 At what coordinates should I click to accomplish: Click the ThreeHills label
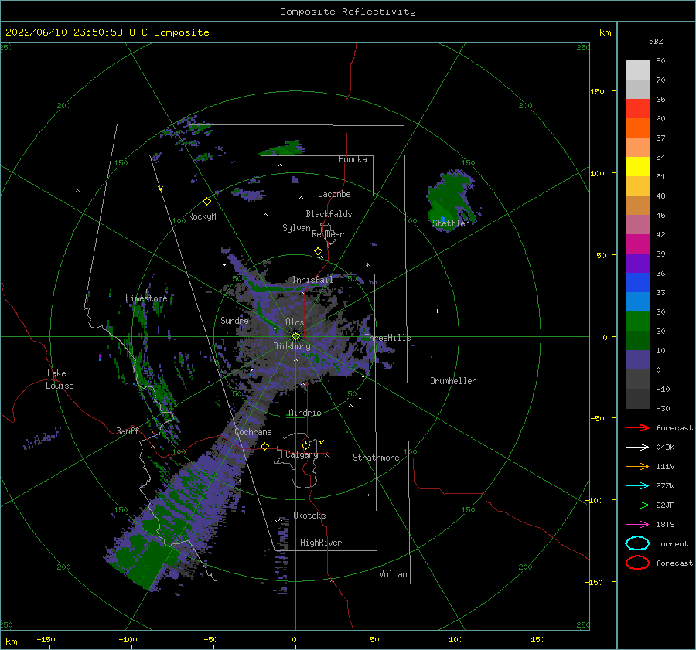[388, 338]
